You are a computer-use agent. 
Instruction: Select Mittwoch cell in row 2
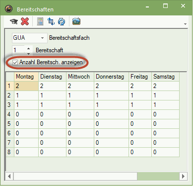click(80, 95)
